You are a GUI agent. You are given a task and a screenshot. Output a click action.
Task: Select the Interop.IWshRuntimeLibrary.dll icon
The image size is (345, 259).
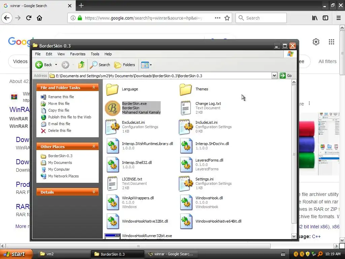point(113,146)
